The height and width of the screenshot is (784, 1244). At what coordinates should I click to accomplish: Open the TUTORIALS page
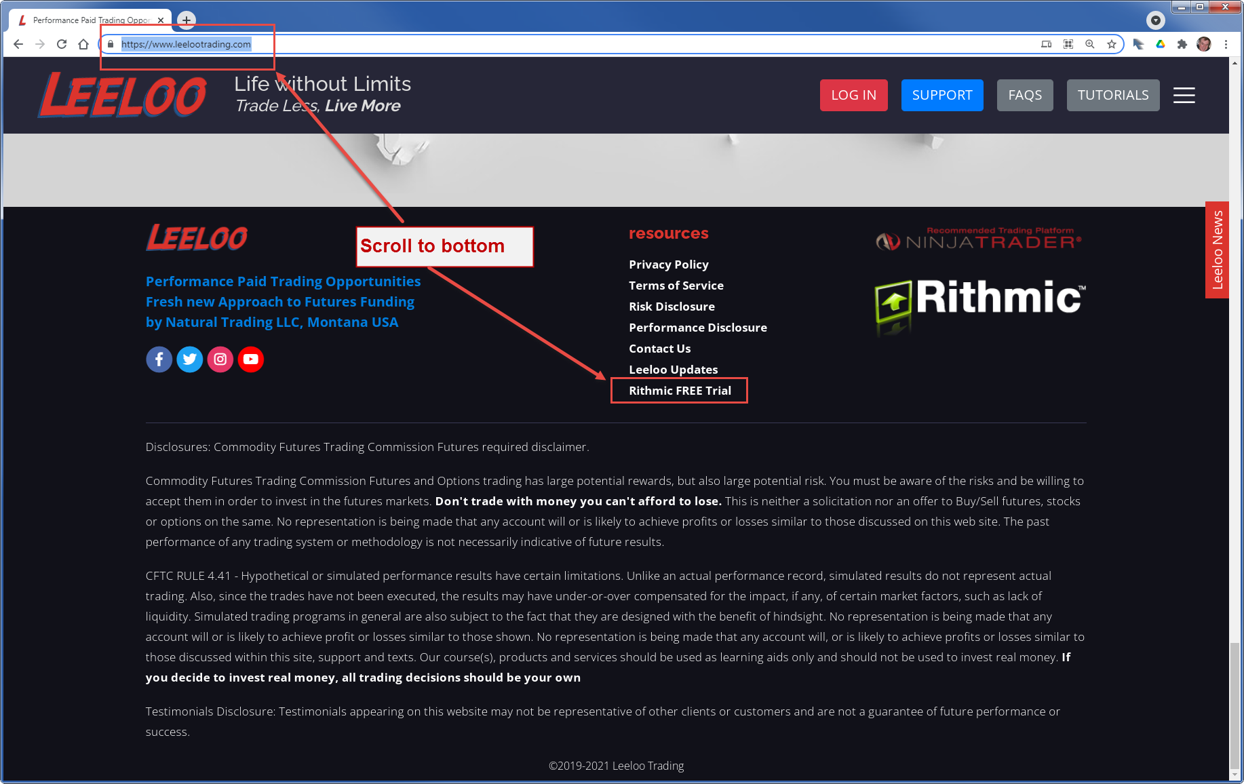(x=1113, y=95)
